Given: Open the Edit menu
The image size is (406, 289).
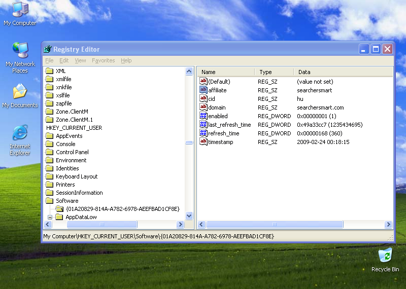Looking at the screenshot, I should [x=64, y=60].
